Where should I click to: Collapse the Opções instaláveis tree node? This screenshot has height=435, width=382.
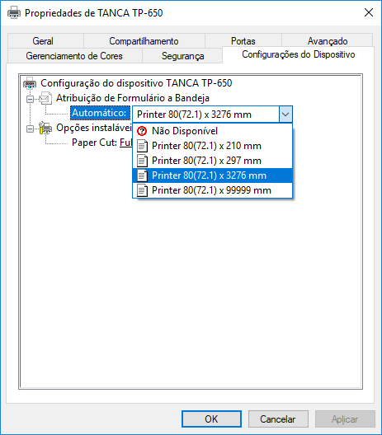tap(30, 129)
